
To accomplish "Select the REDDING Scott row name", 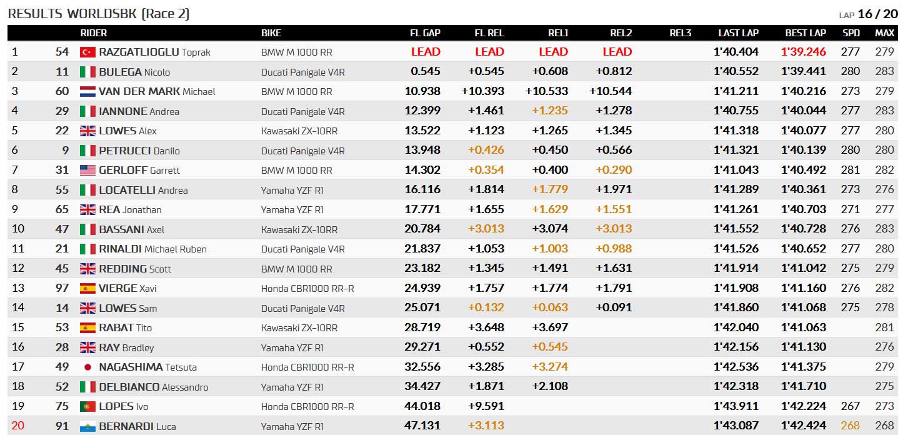I will point(134,269).
